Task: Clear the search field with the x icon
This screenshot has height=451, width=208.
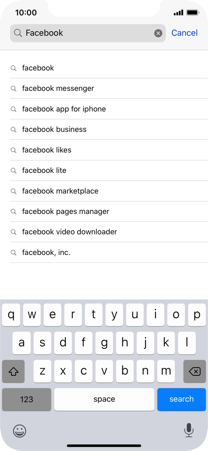Action: (x=158, y=33)
